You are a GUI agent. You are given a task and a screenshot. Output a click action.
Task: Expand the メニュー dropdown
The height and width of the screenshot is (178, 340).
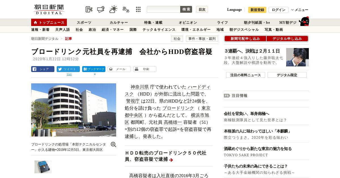pyautogui.click(x=299, y=10)
